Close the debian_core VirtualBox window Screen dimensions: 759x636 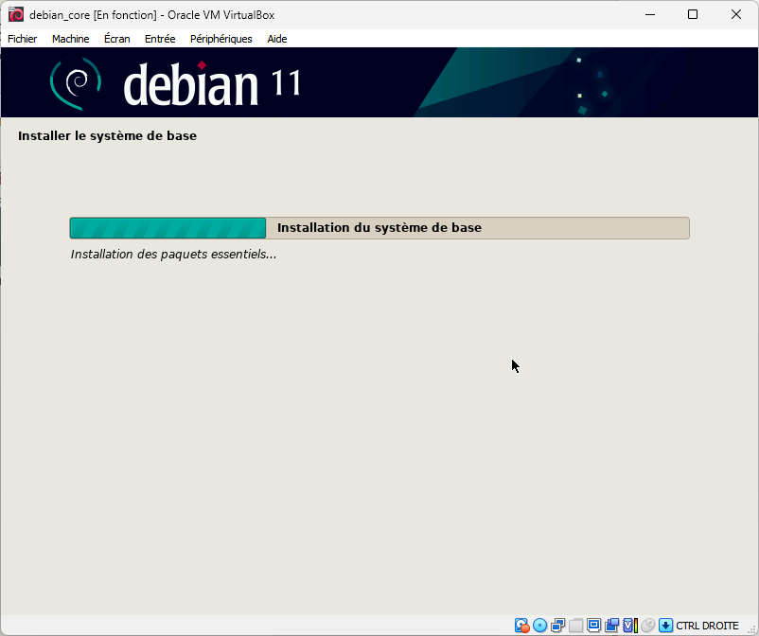736,14
